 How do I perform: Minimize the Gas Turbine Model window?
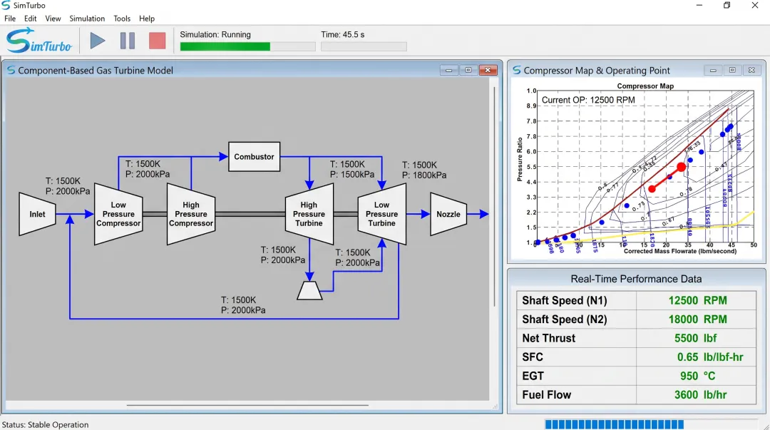pyautogui.click(x=449, y=71)
